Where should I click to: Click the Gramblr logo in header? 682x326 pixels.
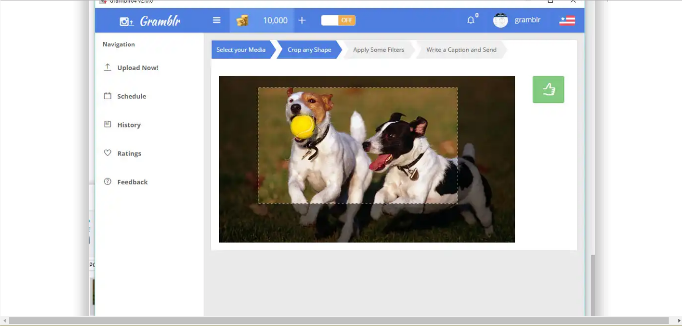(150, 21)
